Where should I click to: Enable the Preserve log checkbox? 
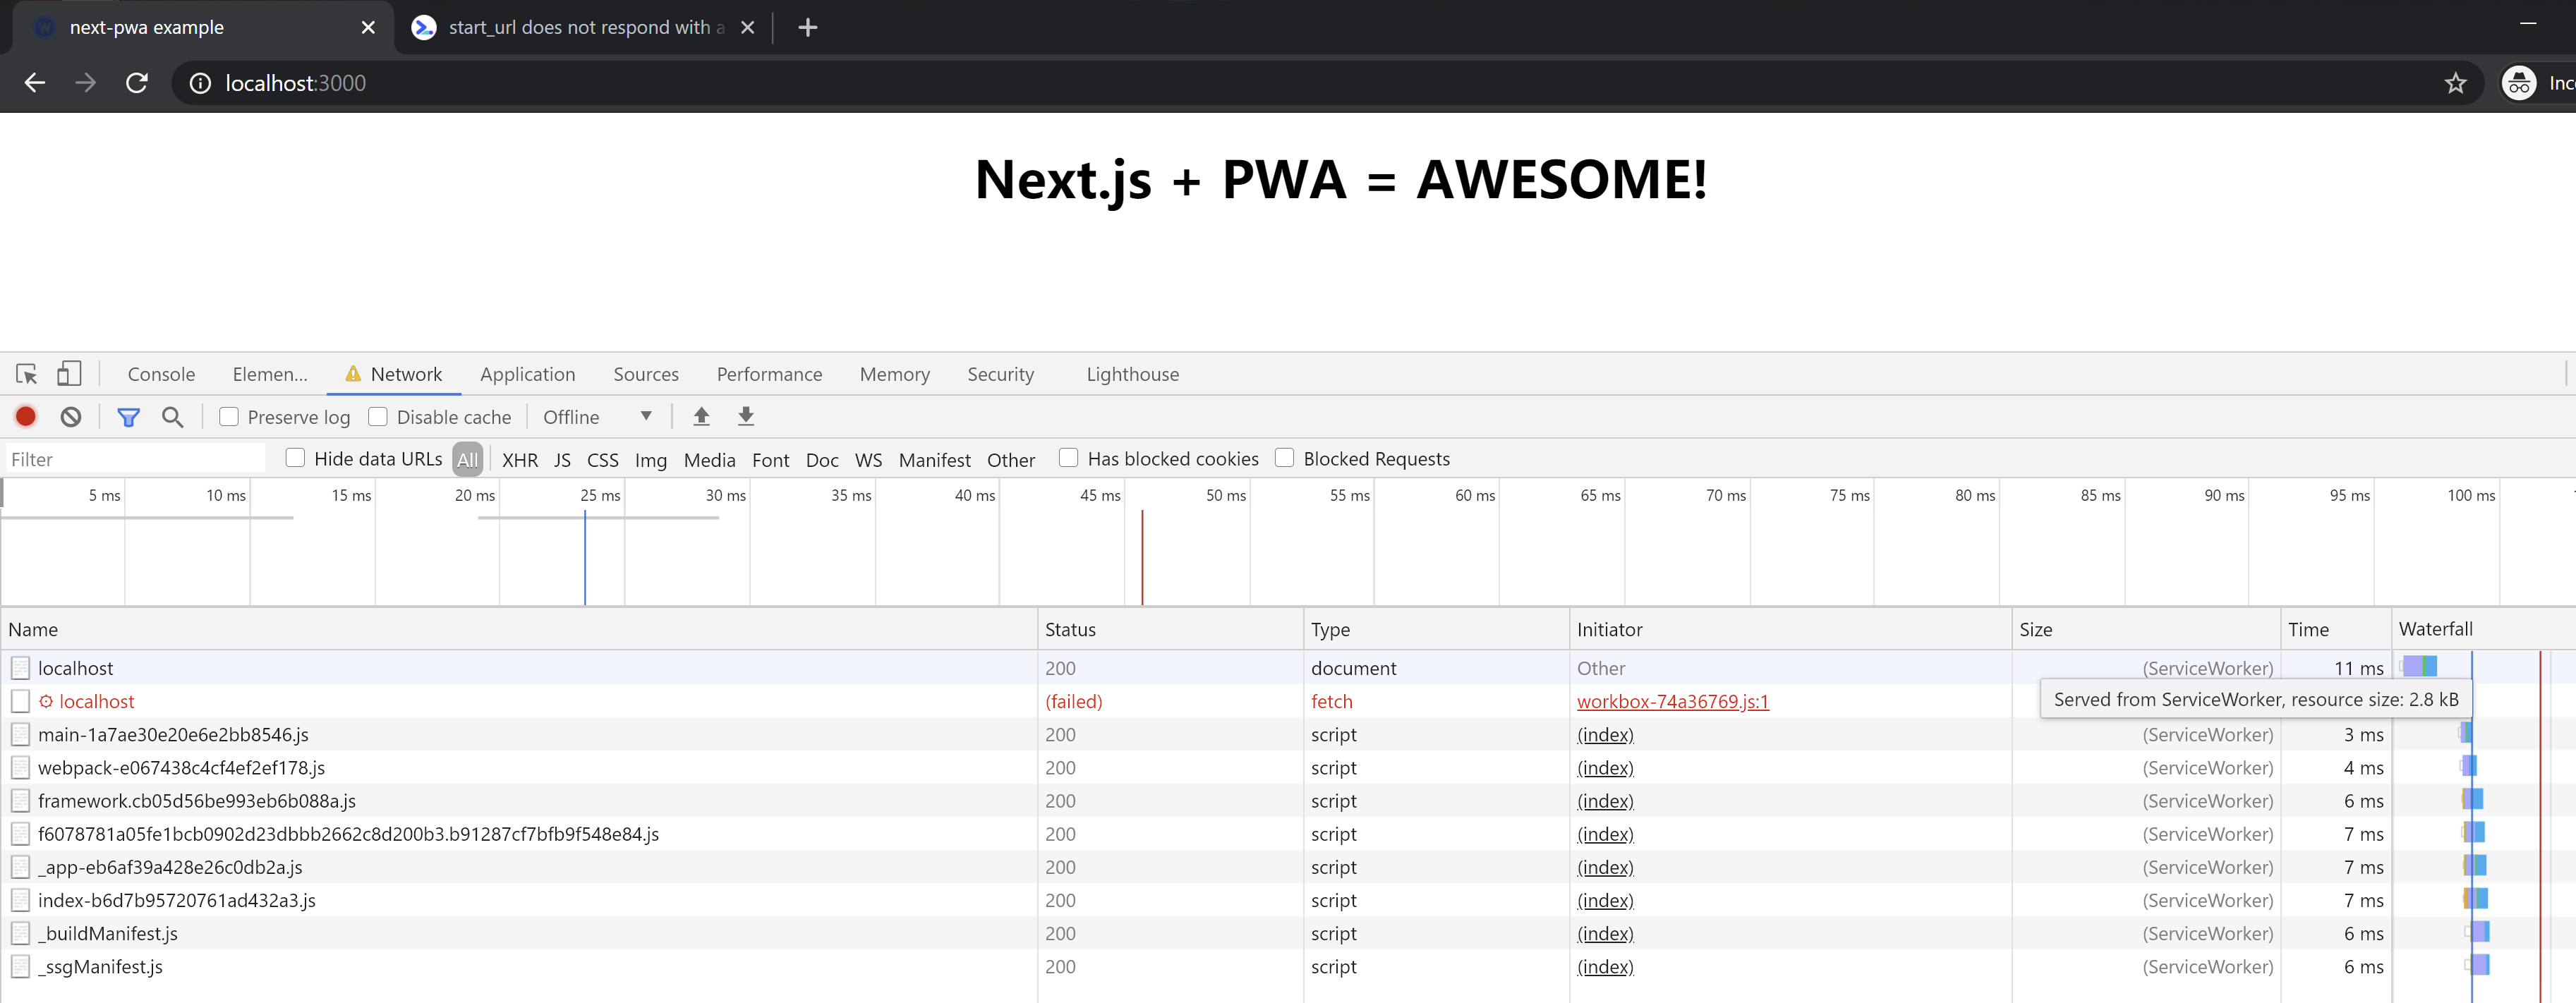coord(229,416)
